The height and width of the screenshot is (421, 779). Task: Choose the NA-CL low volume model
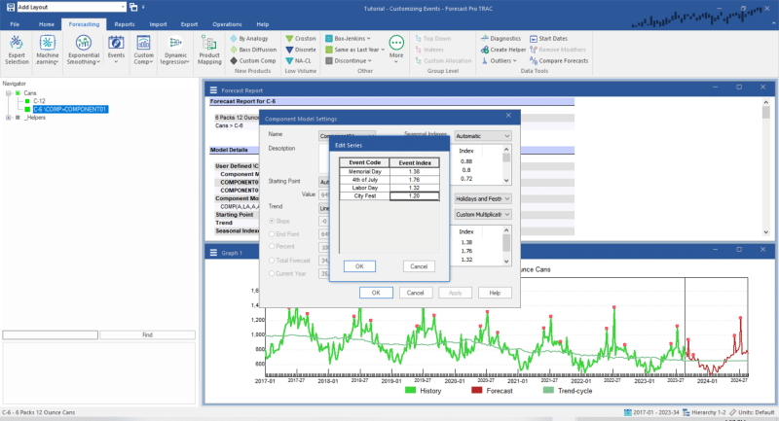299,60
